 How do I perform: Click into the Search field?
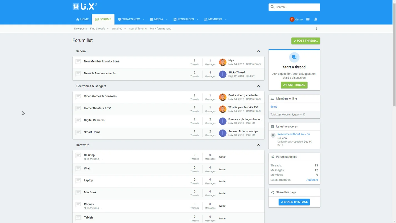click(294, 7)
